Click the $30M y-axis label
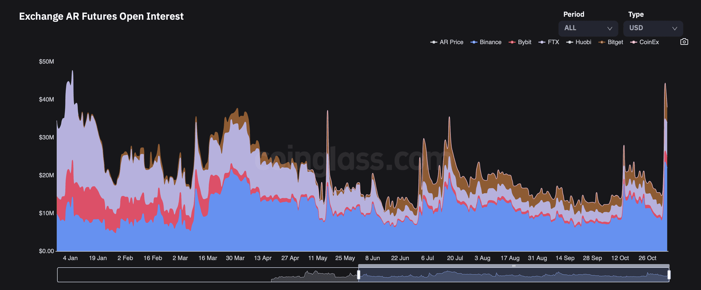This screenshot has height=290, width=701. (x=46, y=137)
